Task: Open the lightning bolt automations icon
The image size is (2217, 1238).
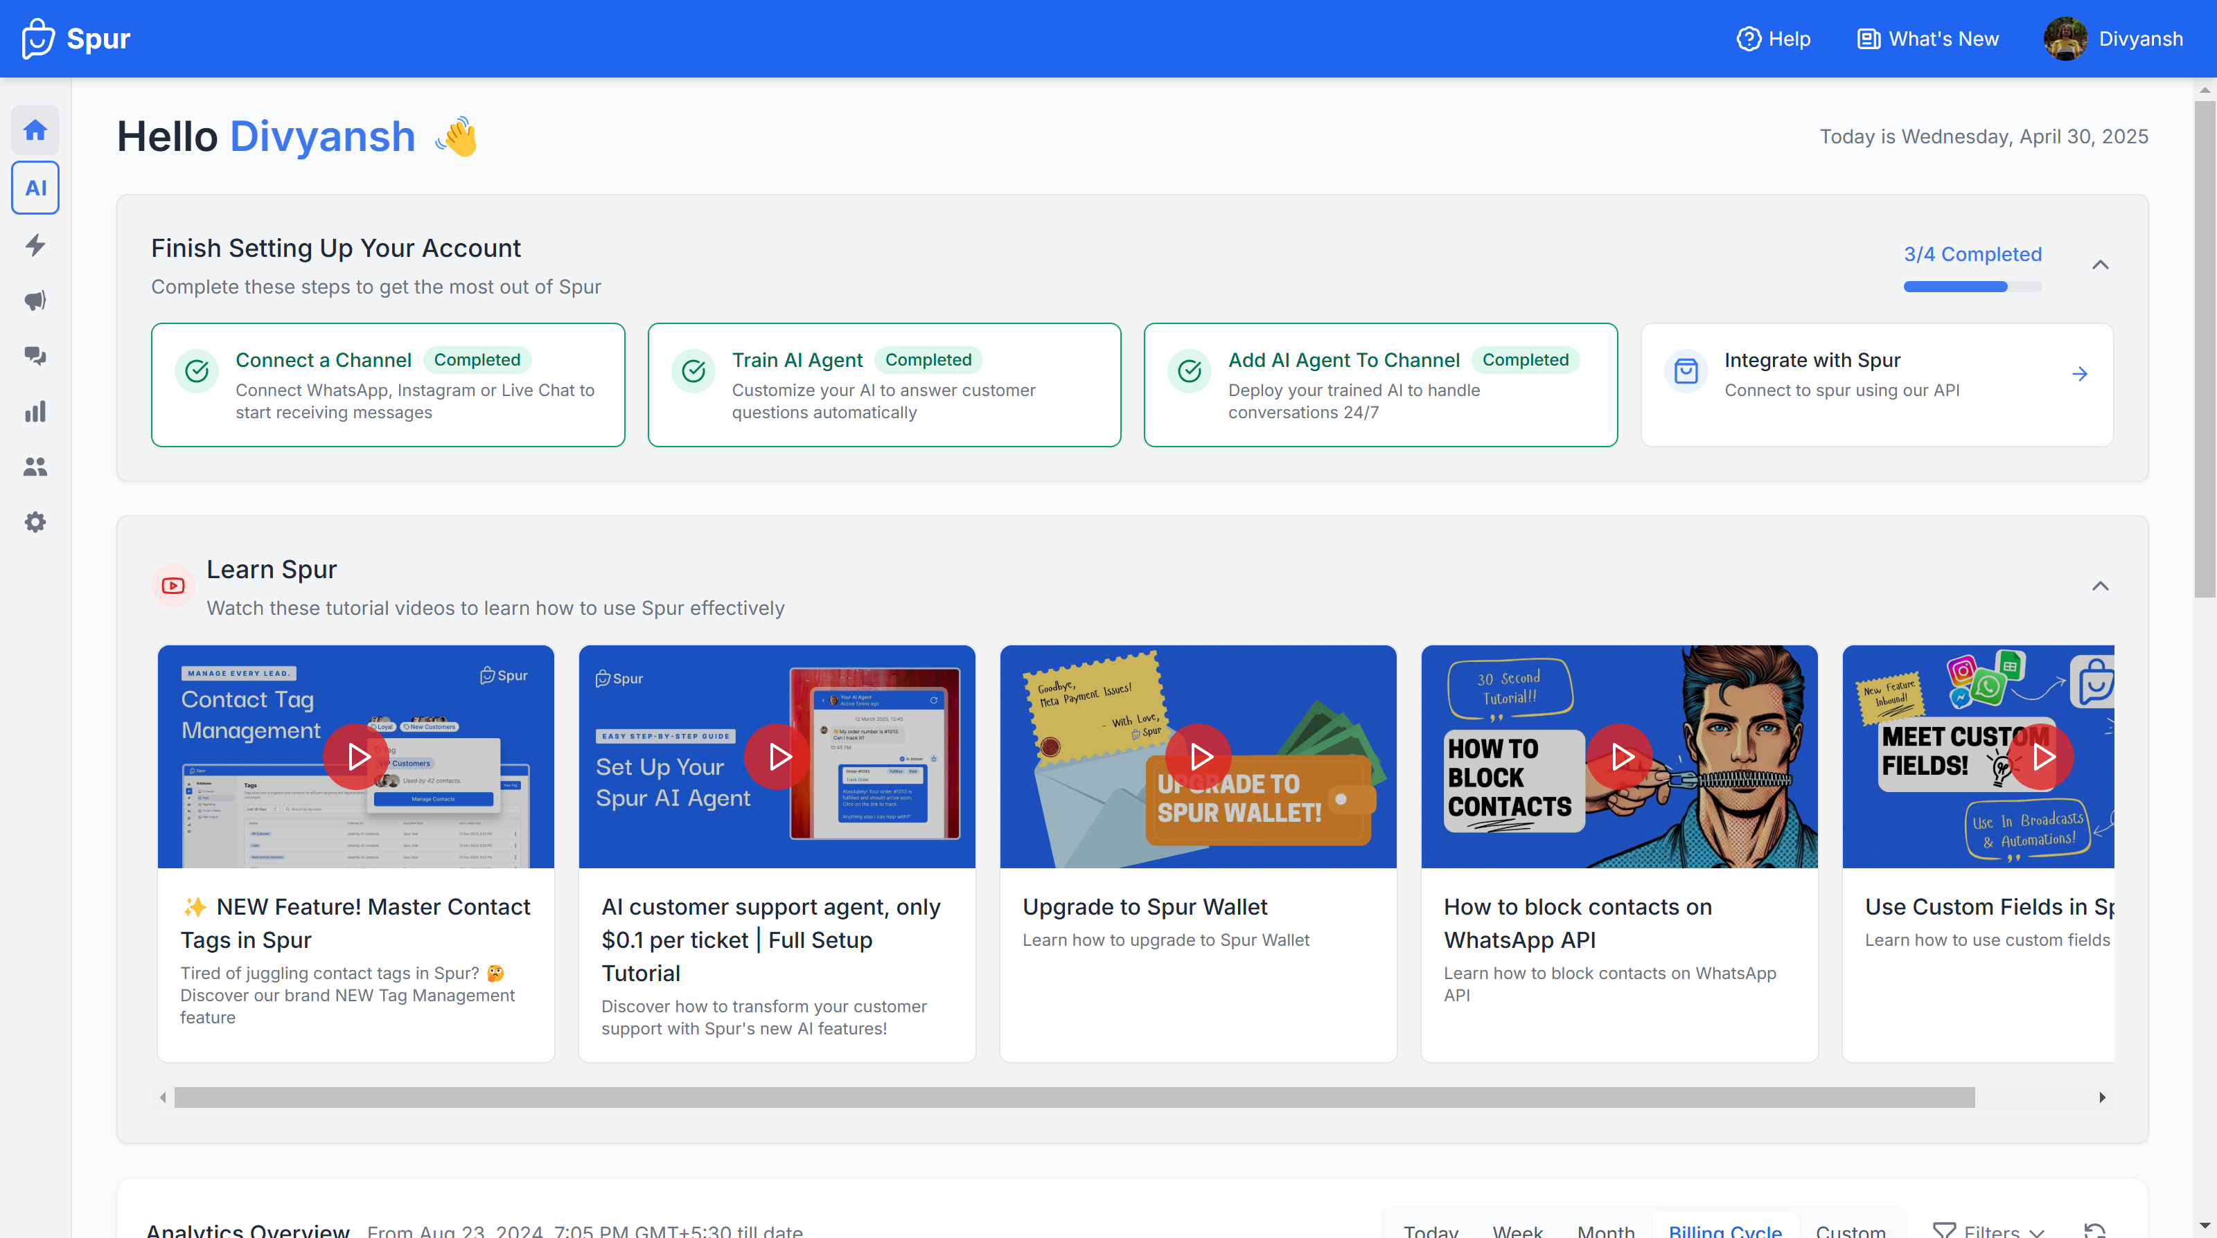Action: pos(35,245)
